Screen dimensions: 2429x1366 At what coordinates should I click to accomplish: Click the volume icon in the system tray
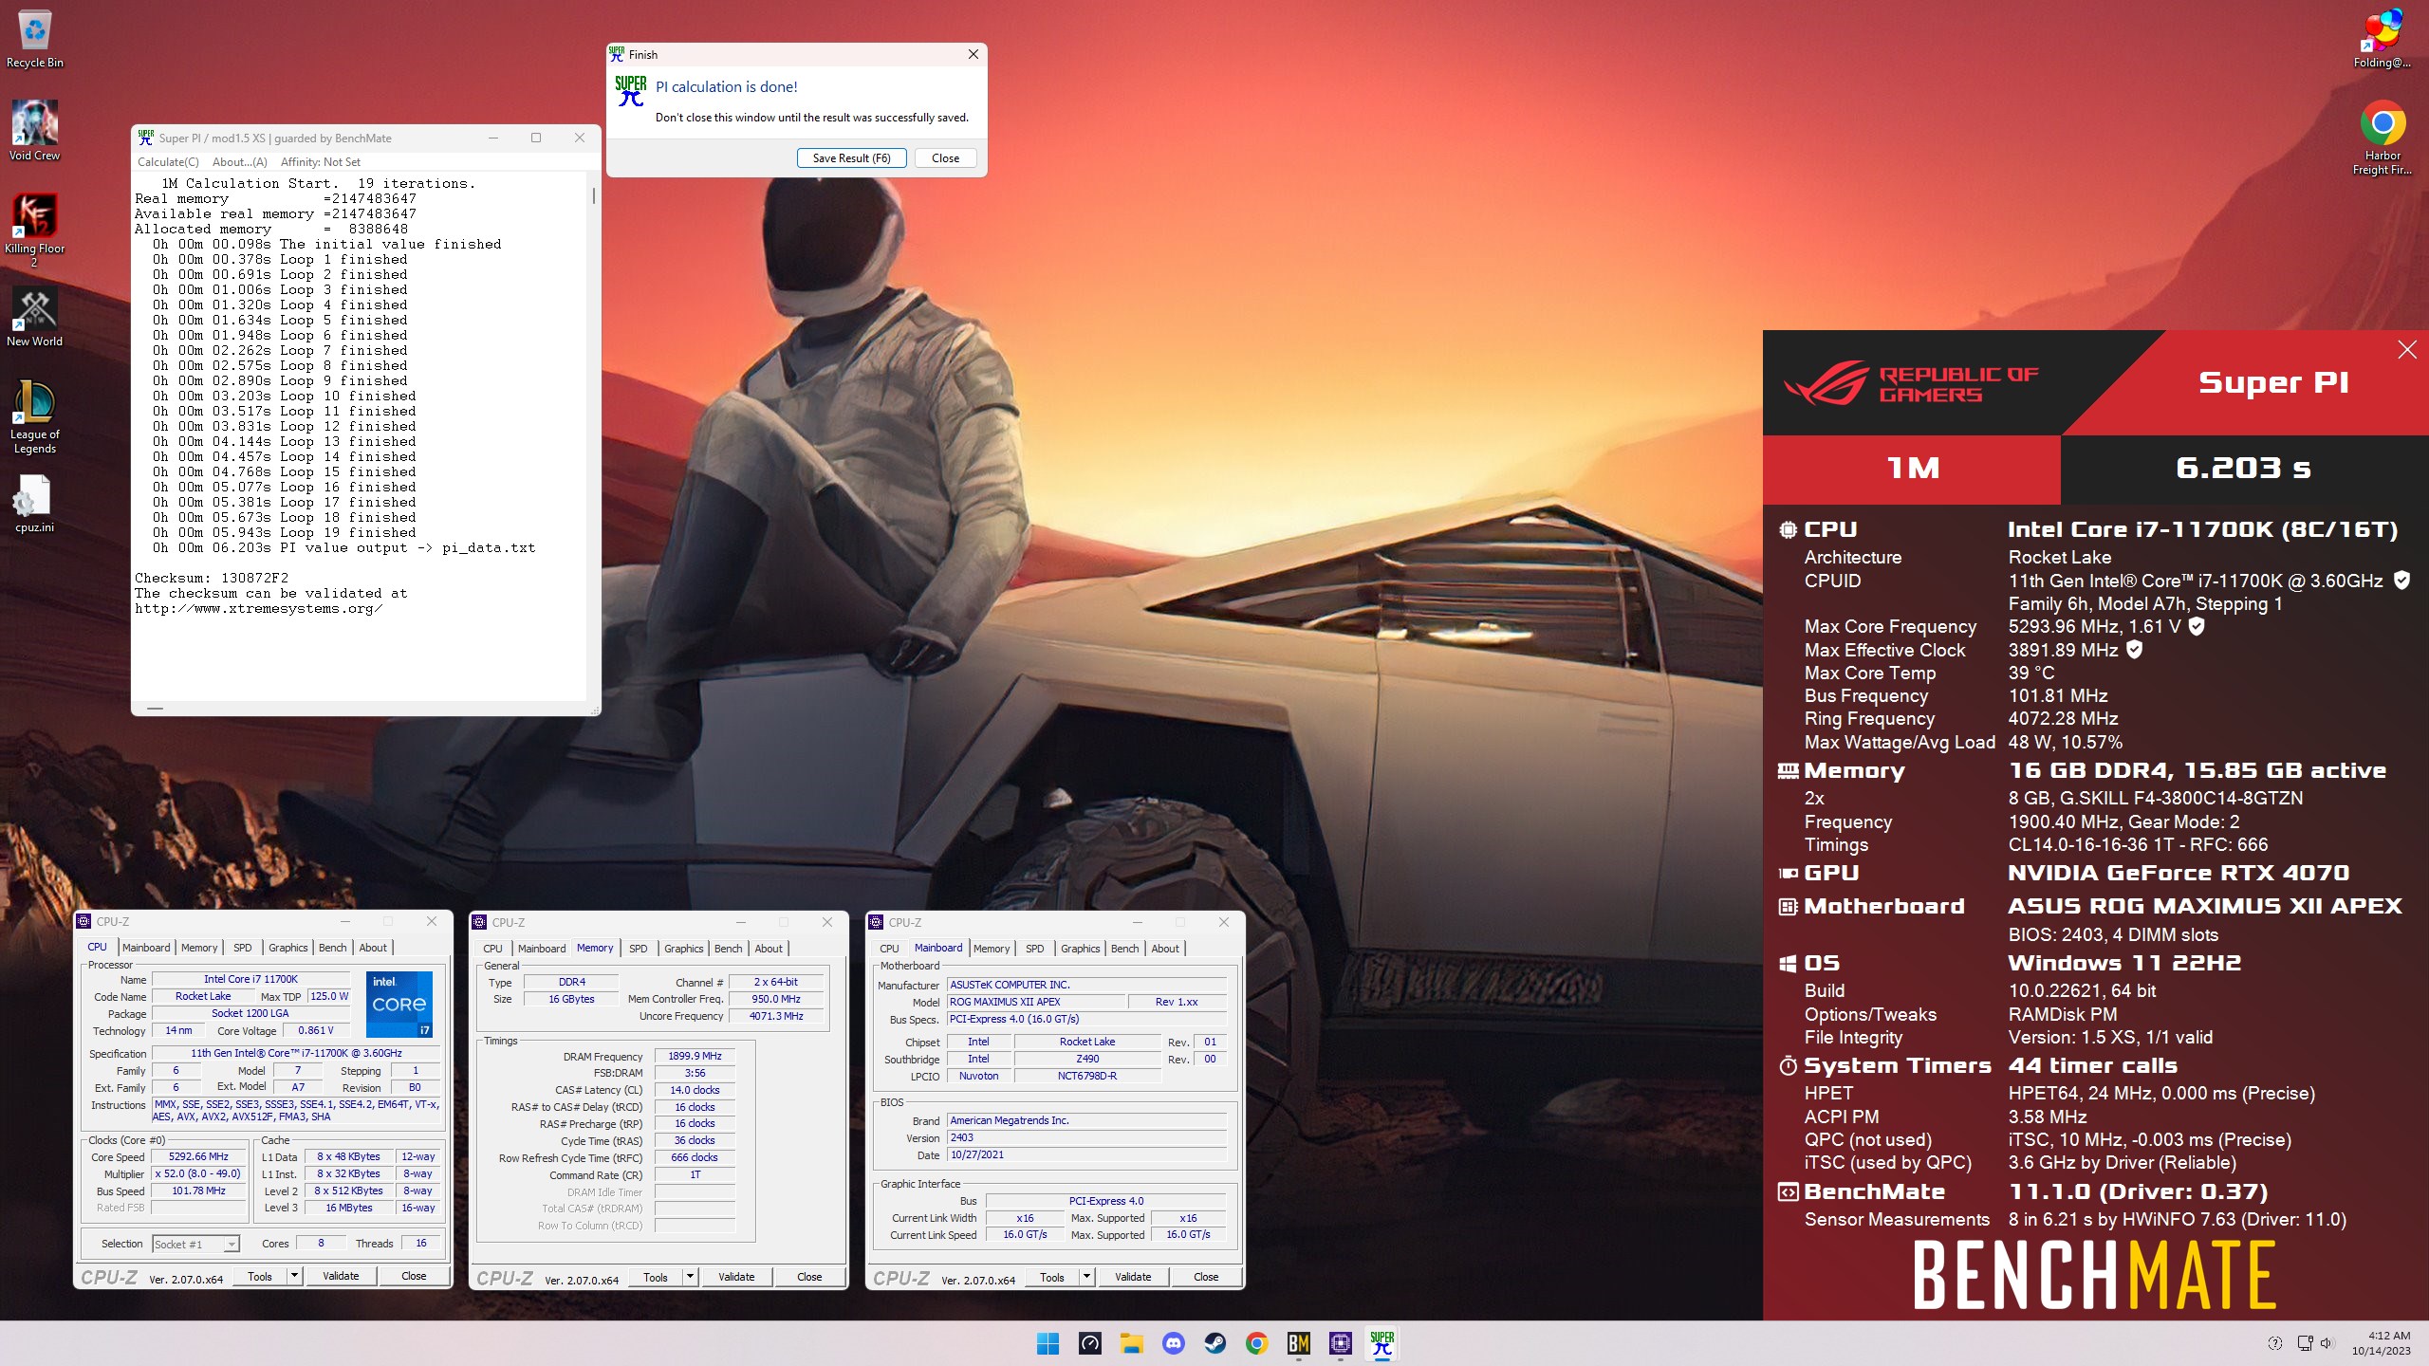(2326, 1343)
